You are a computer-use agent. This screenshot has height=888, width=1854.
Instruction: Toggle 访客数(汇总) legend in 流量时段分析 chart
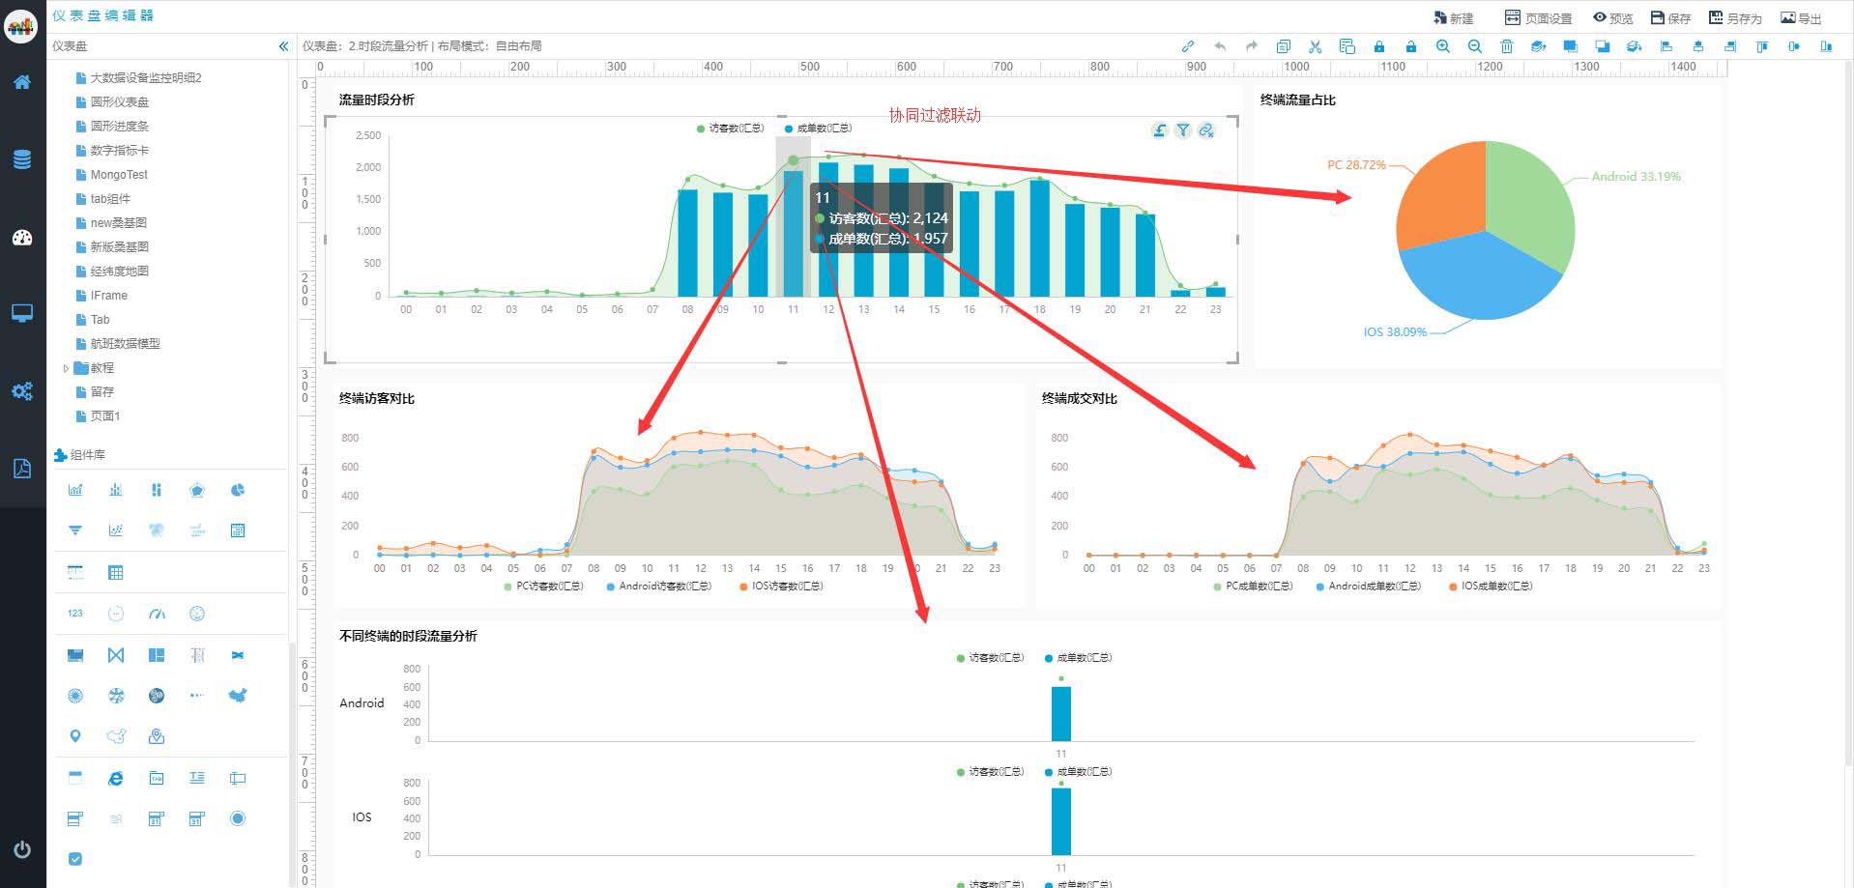pos(731,129)
